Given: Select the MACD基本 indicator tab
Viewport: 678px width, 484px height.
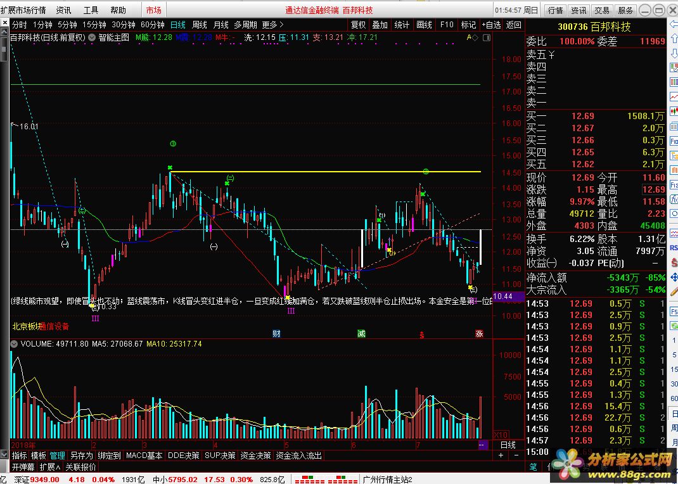Looking at the screenshot, I should pos(144,455).
